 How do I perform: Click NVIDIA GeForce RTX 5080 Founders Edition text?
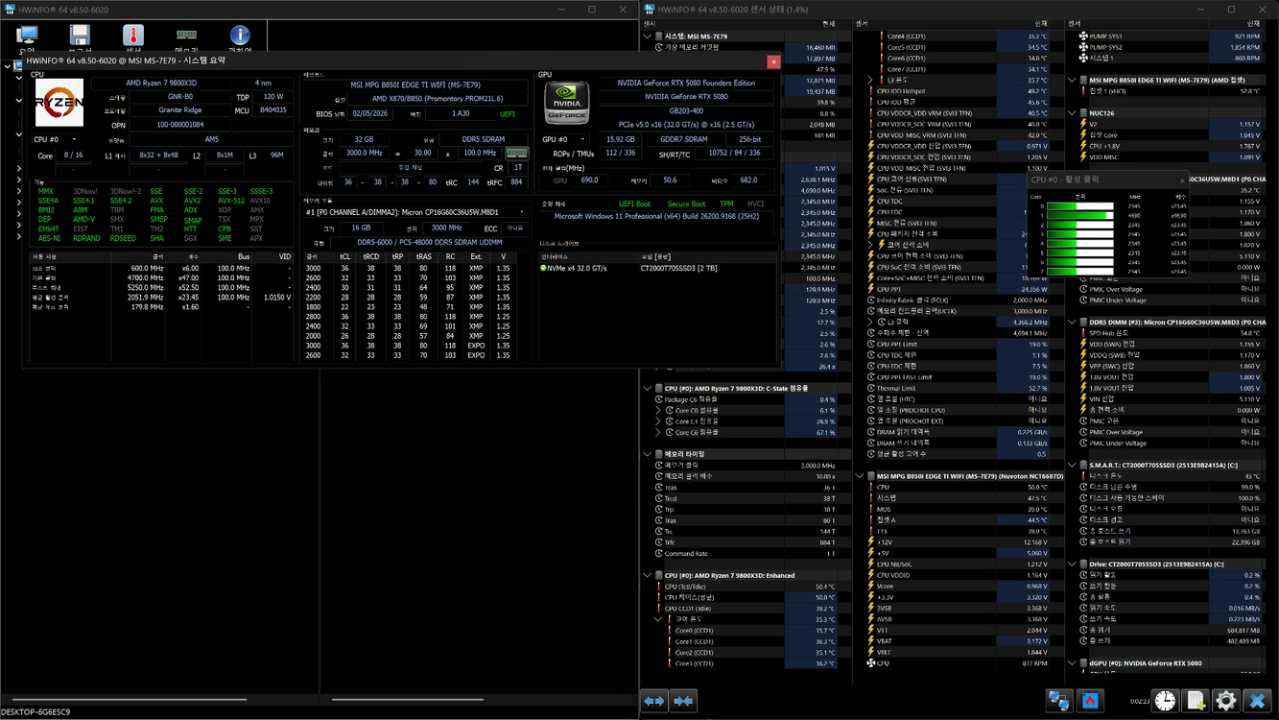click(x=686, y=84)
